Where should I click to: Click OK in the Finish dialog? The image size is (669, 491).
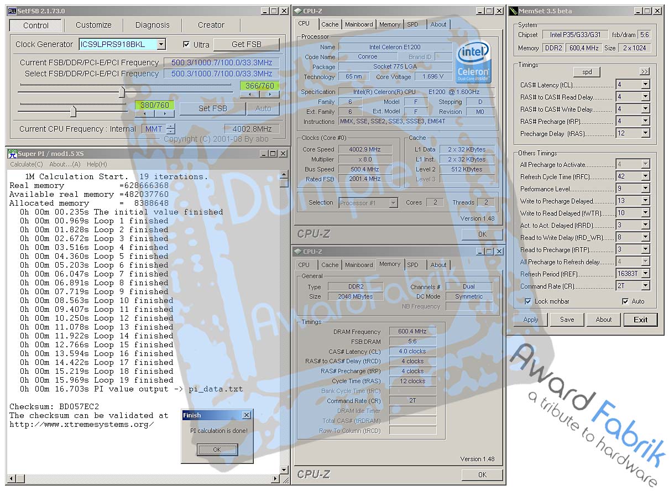[217, 450]
